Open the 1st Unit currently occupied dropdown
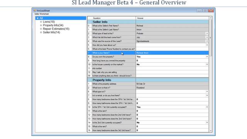The image size is (247, 139). pos(207,107)
